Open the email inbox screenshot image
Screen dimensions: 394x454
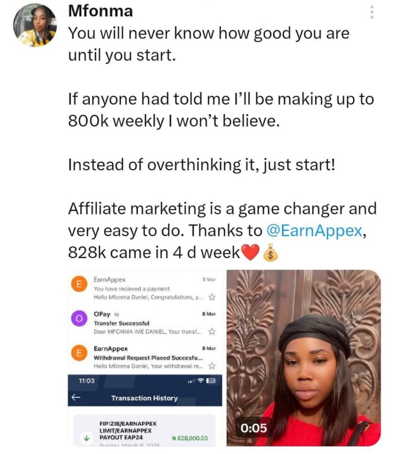[x=145, y=358]
